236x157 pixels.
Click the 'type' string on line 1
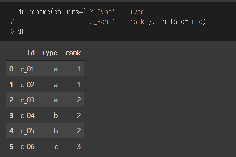click(137, 12)
